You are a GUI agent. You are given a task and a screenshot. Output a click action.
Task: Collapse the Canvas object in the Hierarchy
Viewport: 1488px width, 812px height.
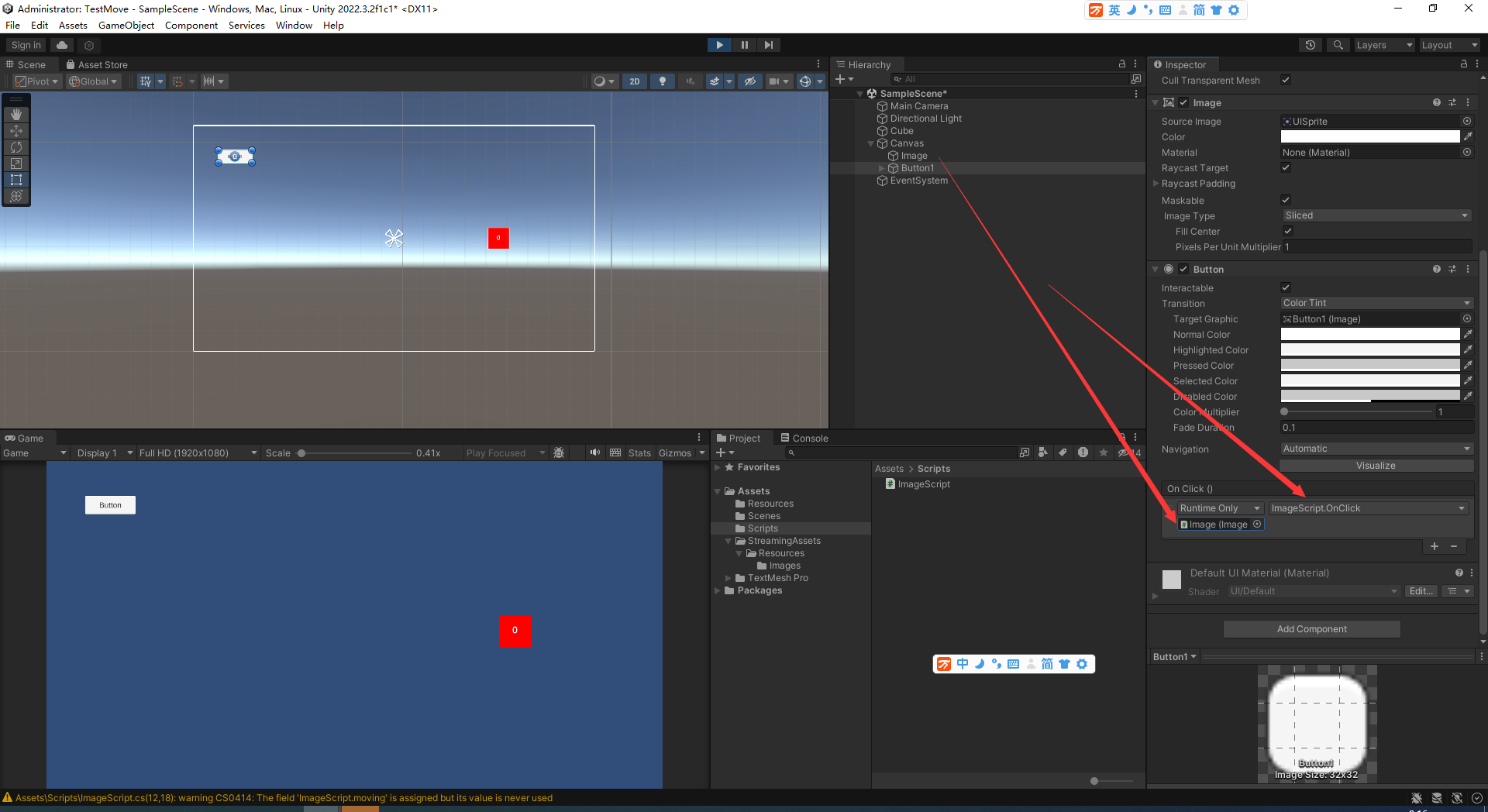[x=870, y=143]
